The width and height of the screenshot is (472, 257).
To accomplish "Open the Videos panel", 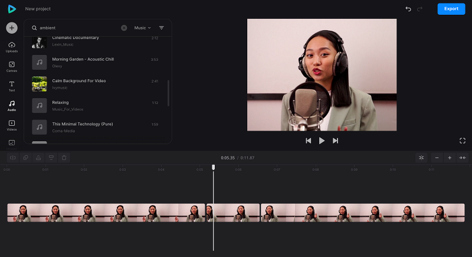I will (x=12, y=125).
